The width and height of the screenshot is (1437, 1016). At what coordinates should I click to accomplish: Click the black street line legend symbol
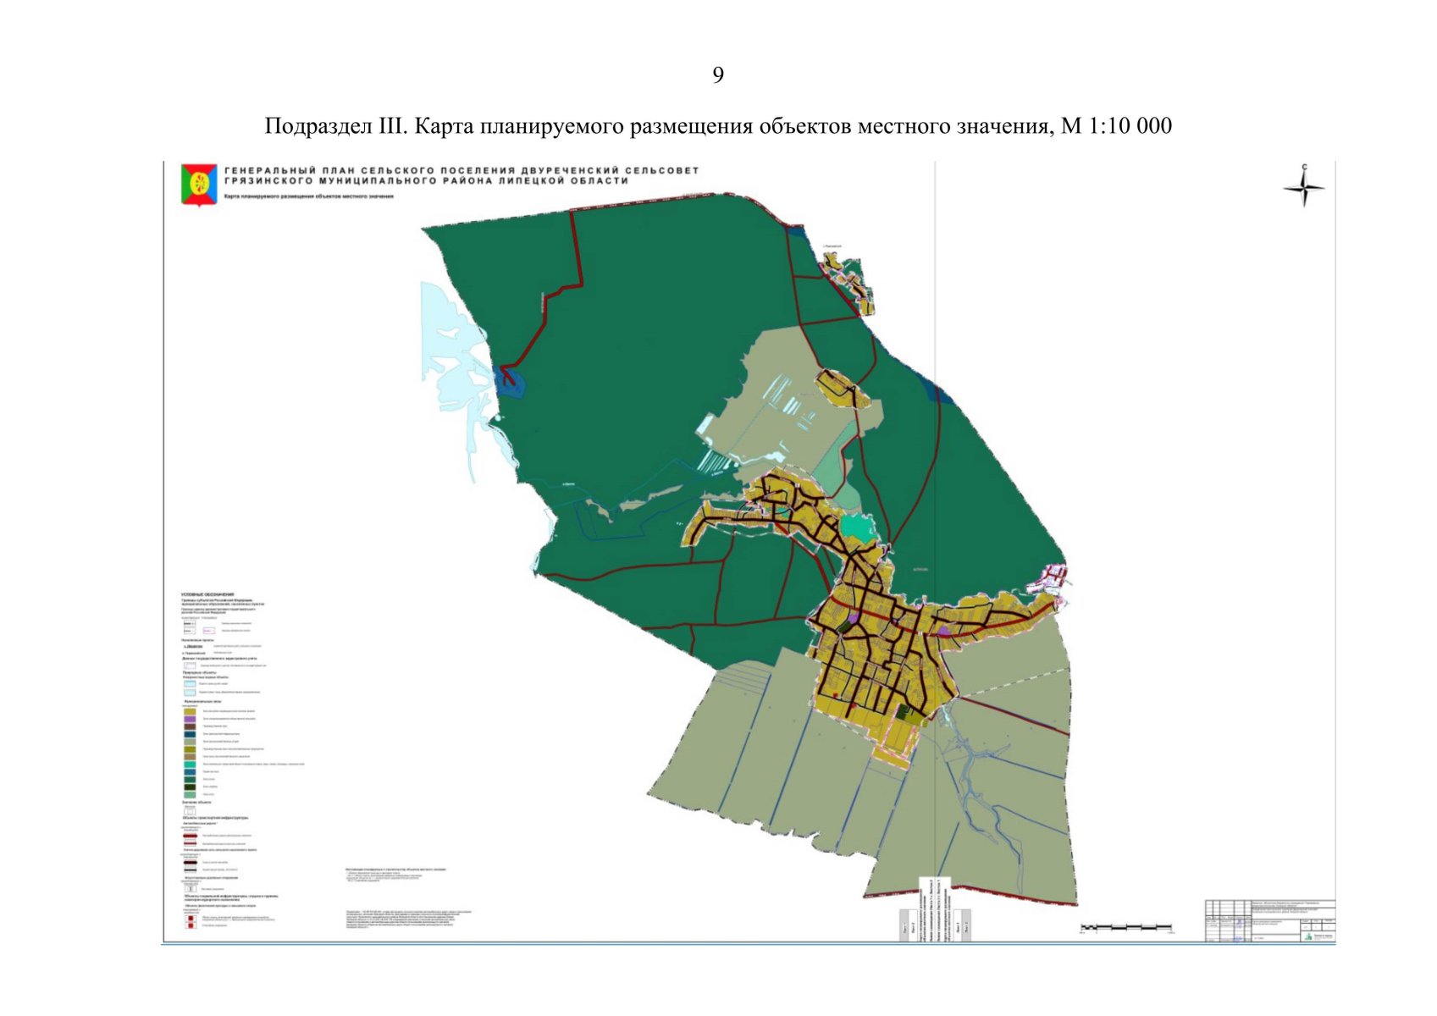(191, 863)
